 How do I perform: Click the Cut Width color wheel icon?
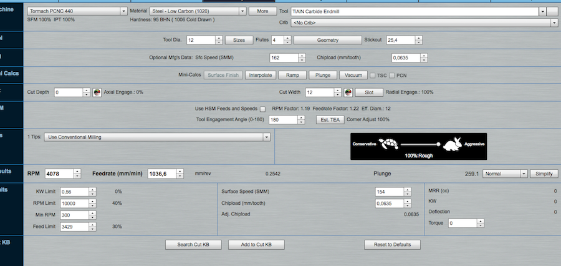click(348, 92)
